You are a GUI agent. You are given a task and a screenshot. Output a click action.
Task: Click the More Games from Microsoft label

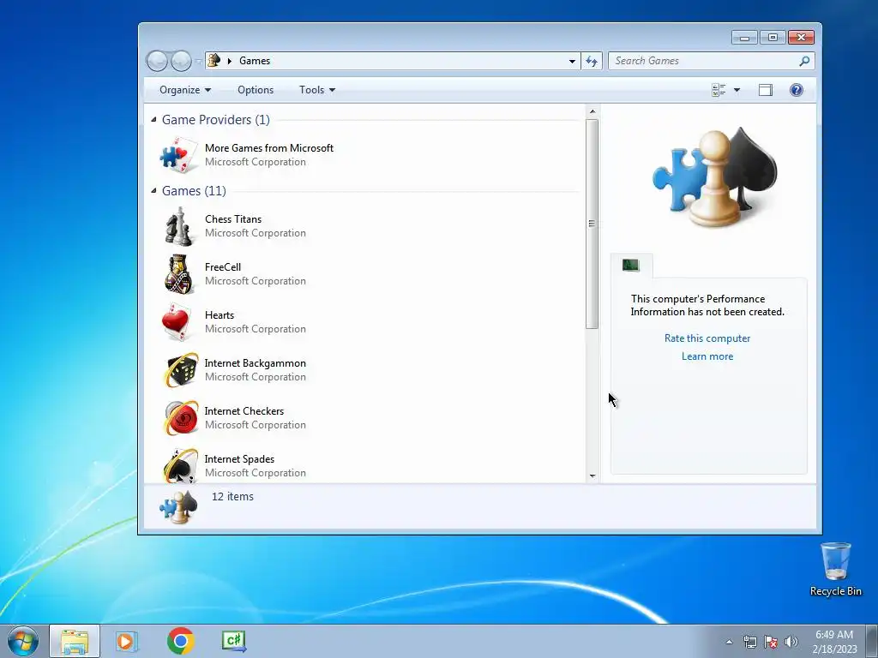click(268, 147)
